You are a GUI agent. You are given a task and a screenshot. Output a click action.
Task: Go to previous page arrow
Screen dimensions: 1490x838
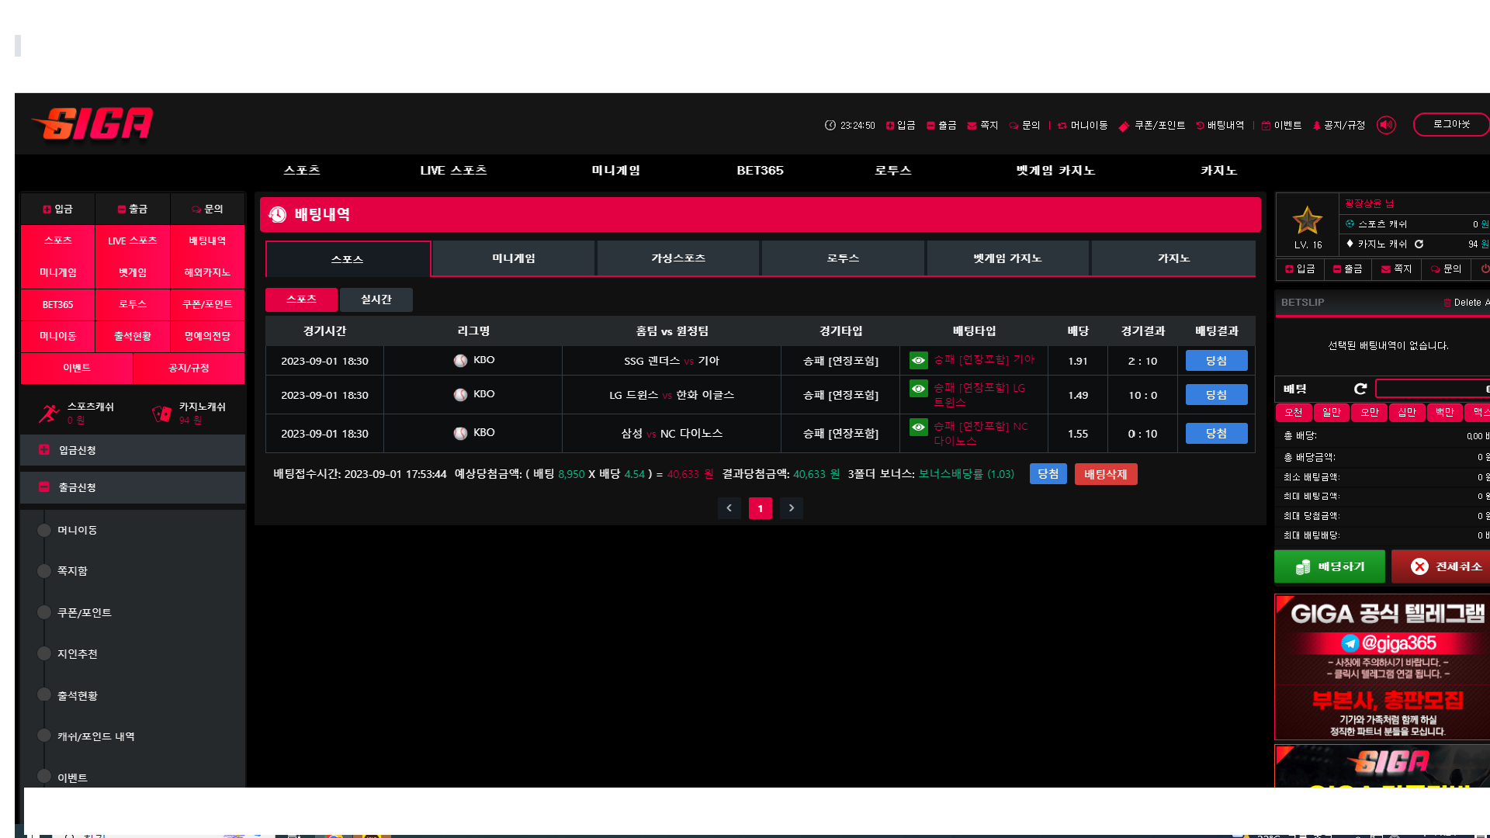(x=729, y=508)
